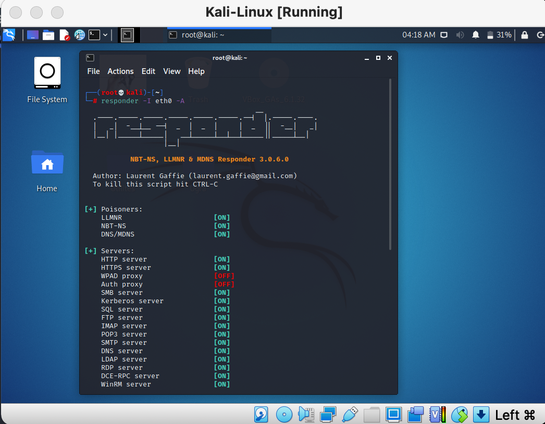Click VirtualBox hard disk activity icon

[261, 414]
